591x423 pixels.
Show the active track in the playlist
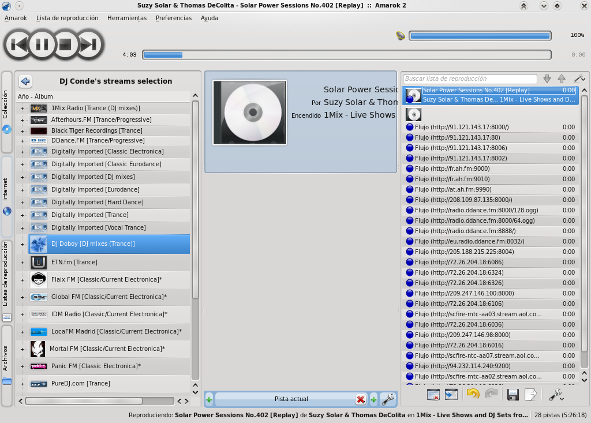point(451,395)
